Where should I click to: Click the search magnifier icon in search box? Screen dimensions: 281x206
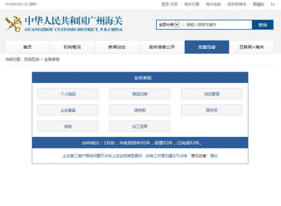(183, 25)
